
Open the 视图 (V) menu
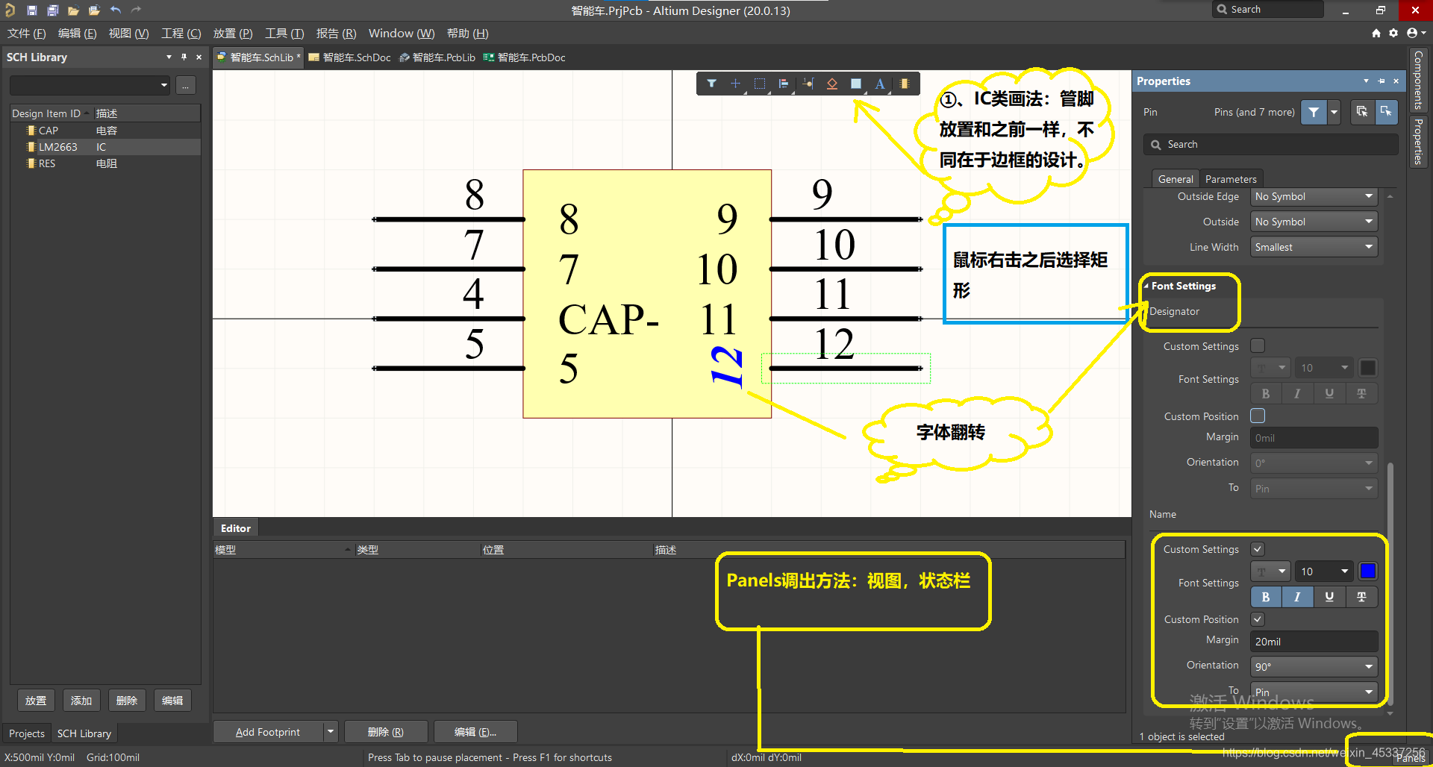128,34
